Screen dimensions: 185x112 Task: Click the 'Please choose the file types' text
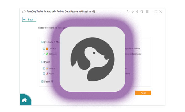coord(52,28)
